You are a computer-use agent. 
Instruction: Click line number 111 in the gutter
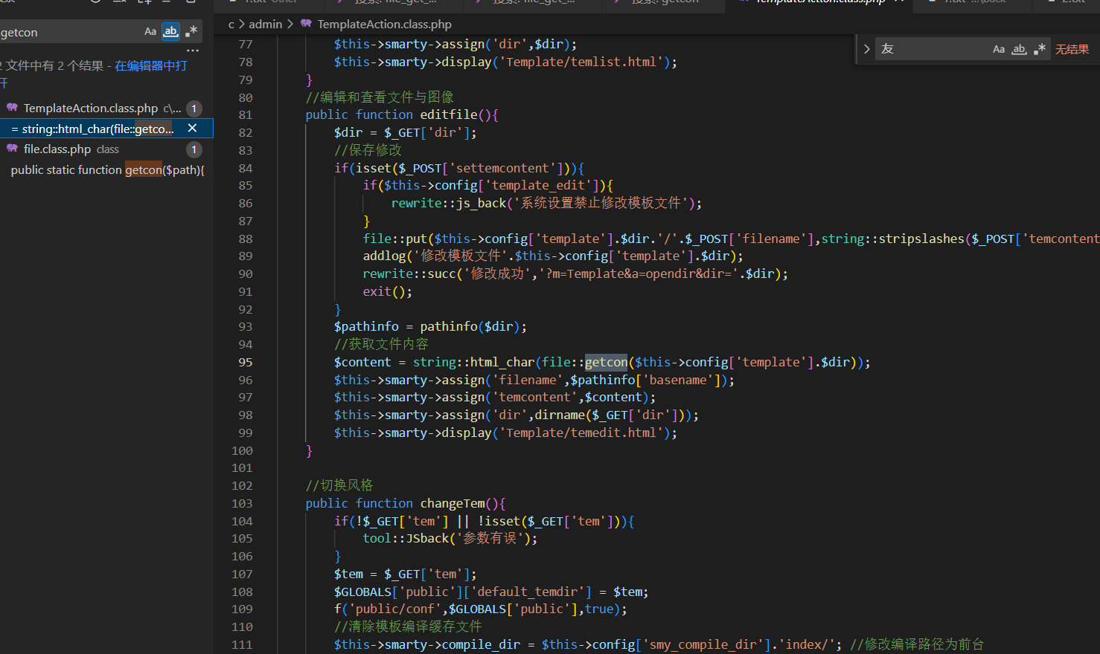click(242, 644)
